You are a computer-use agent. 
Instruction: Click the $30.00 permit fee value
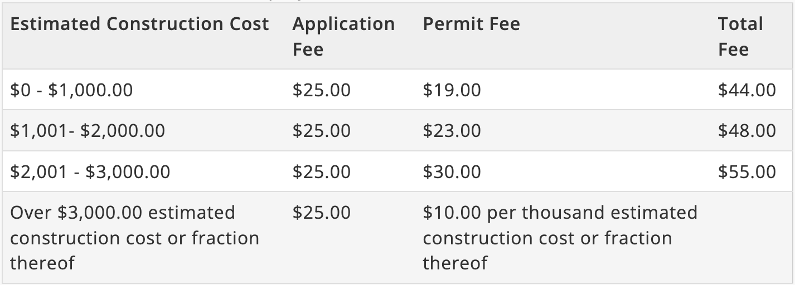(452, 171)
